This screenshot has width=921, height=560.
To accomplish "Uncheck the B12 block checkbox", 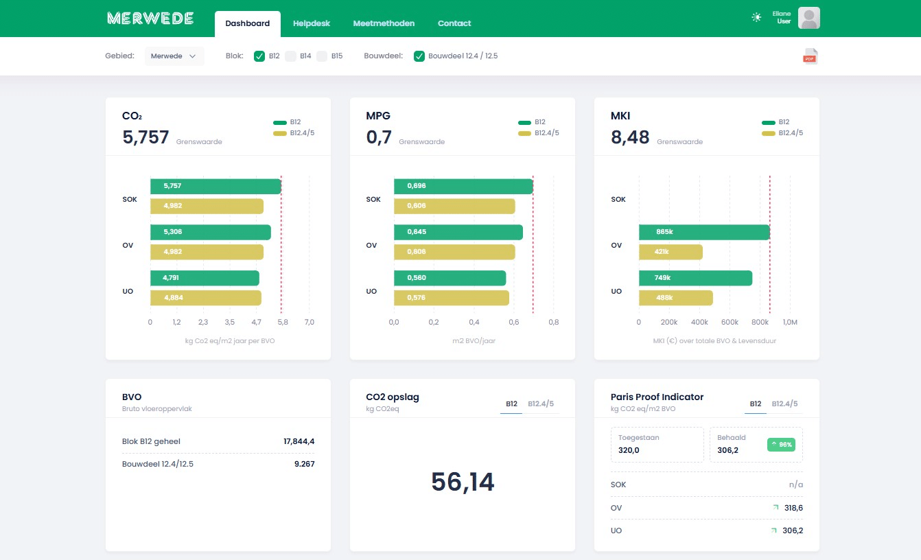I will pos(259,56).
